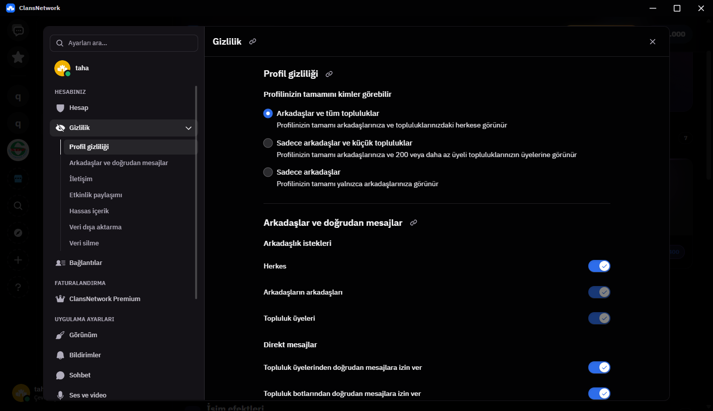Click the taha username label

(x=82, y=68)
